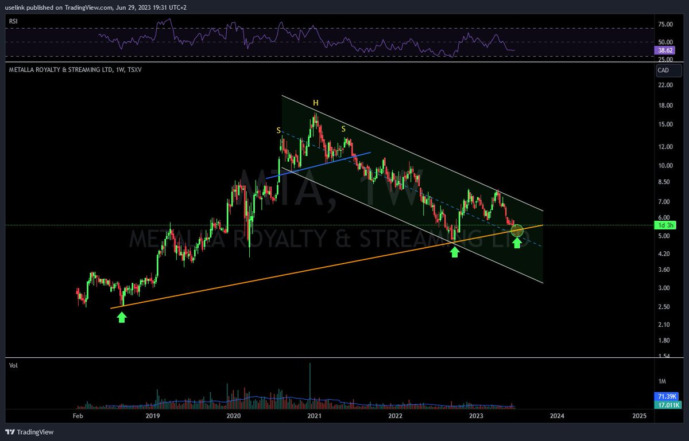The height and width of the screenshot is (441, 689).
Task: Click the 4.20 price scale label
Action: (665, 254)
